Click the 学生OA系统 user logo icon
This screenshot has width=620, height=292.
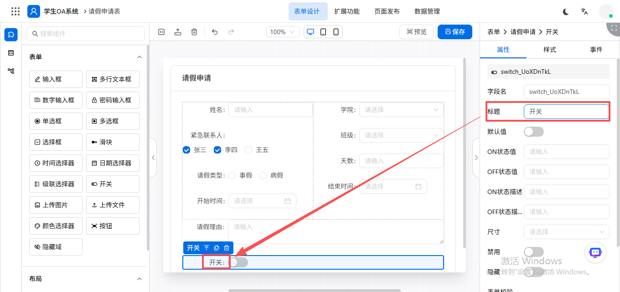click(x=34, y=11)
